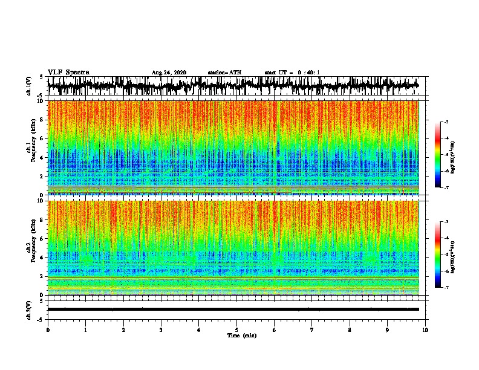Screen dimensions: 479x370
Task: Click the "VLF Spectra" plot title
Action: click(68, 73)
